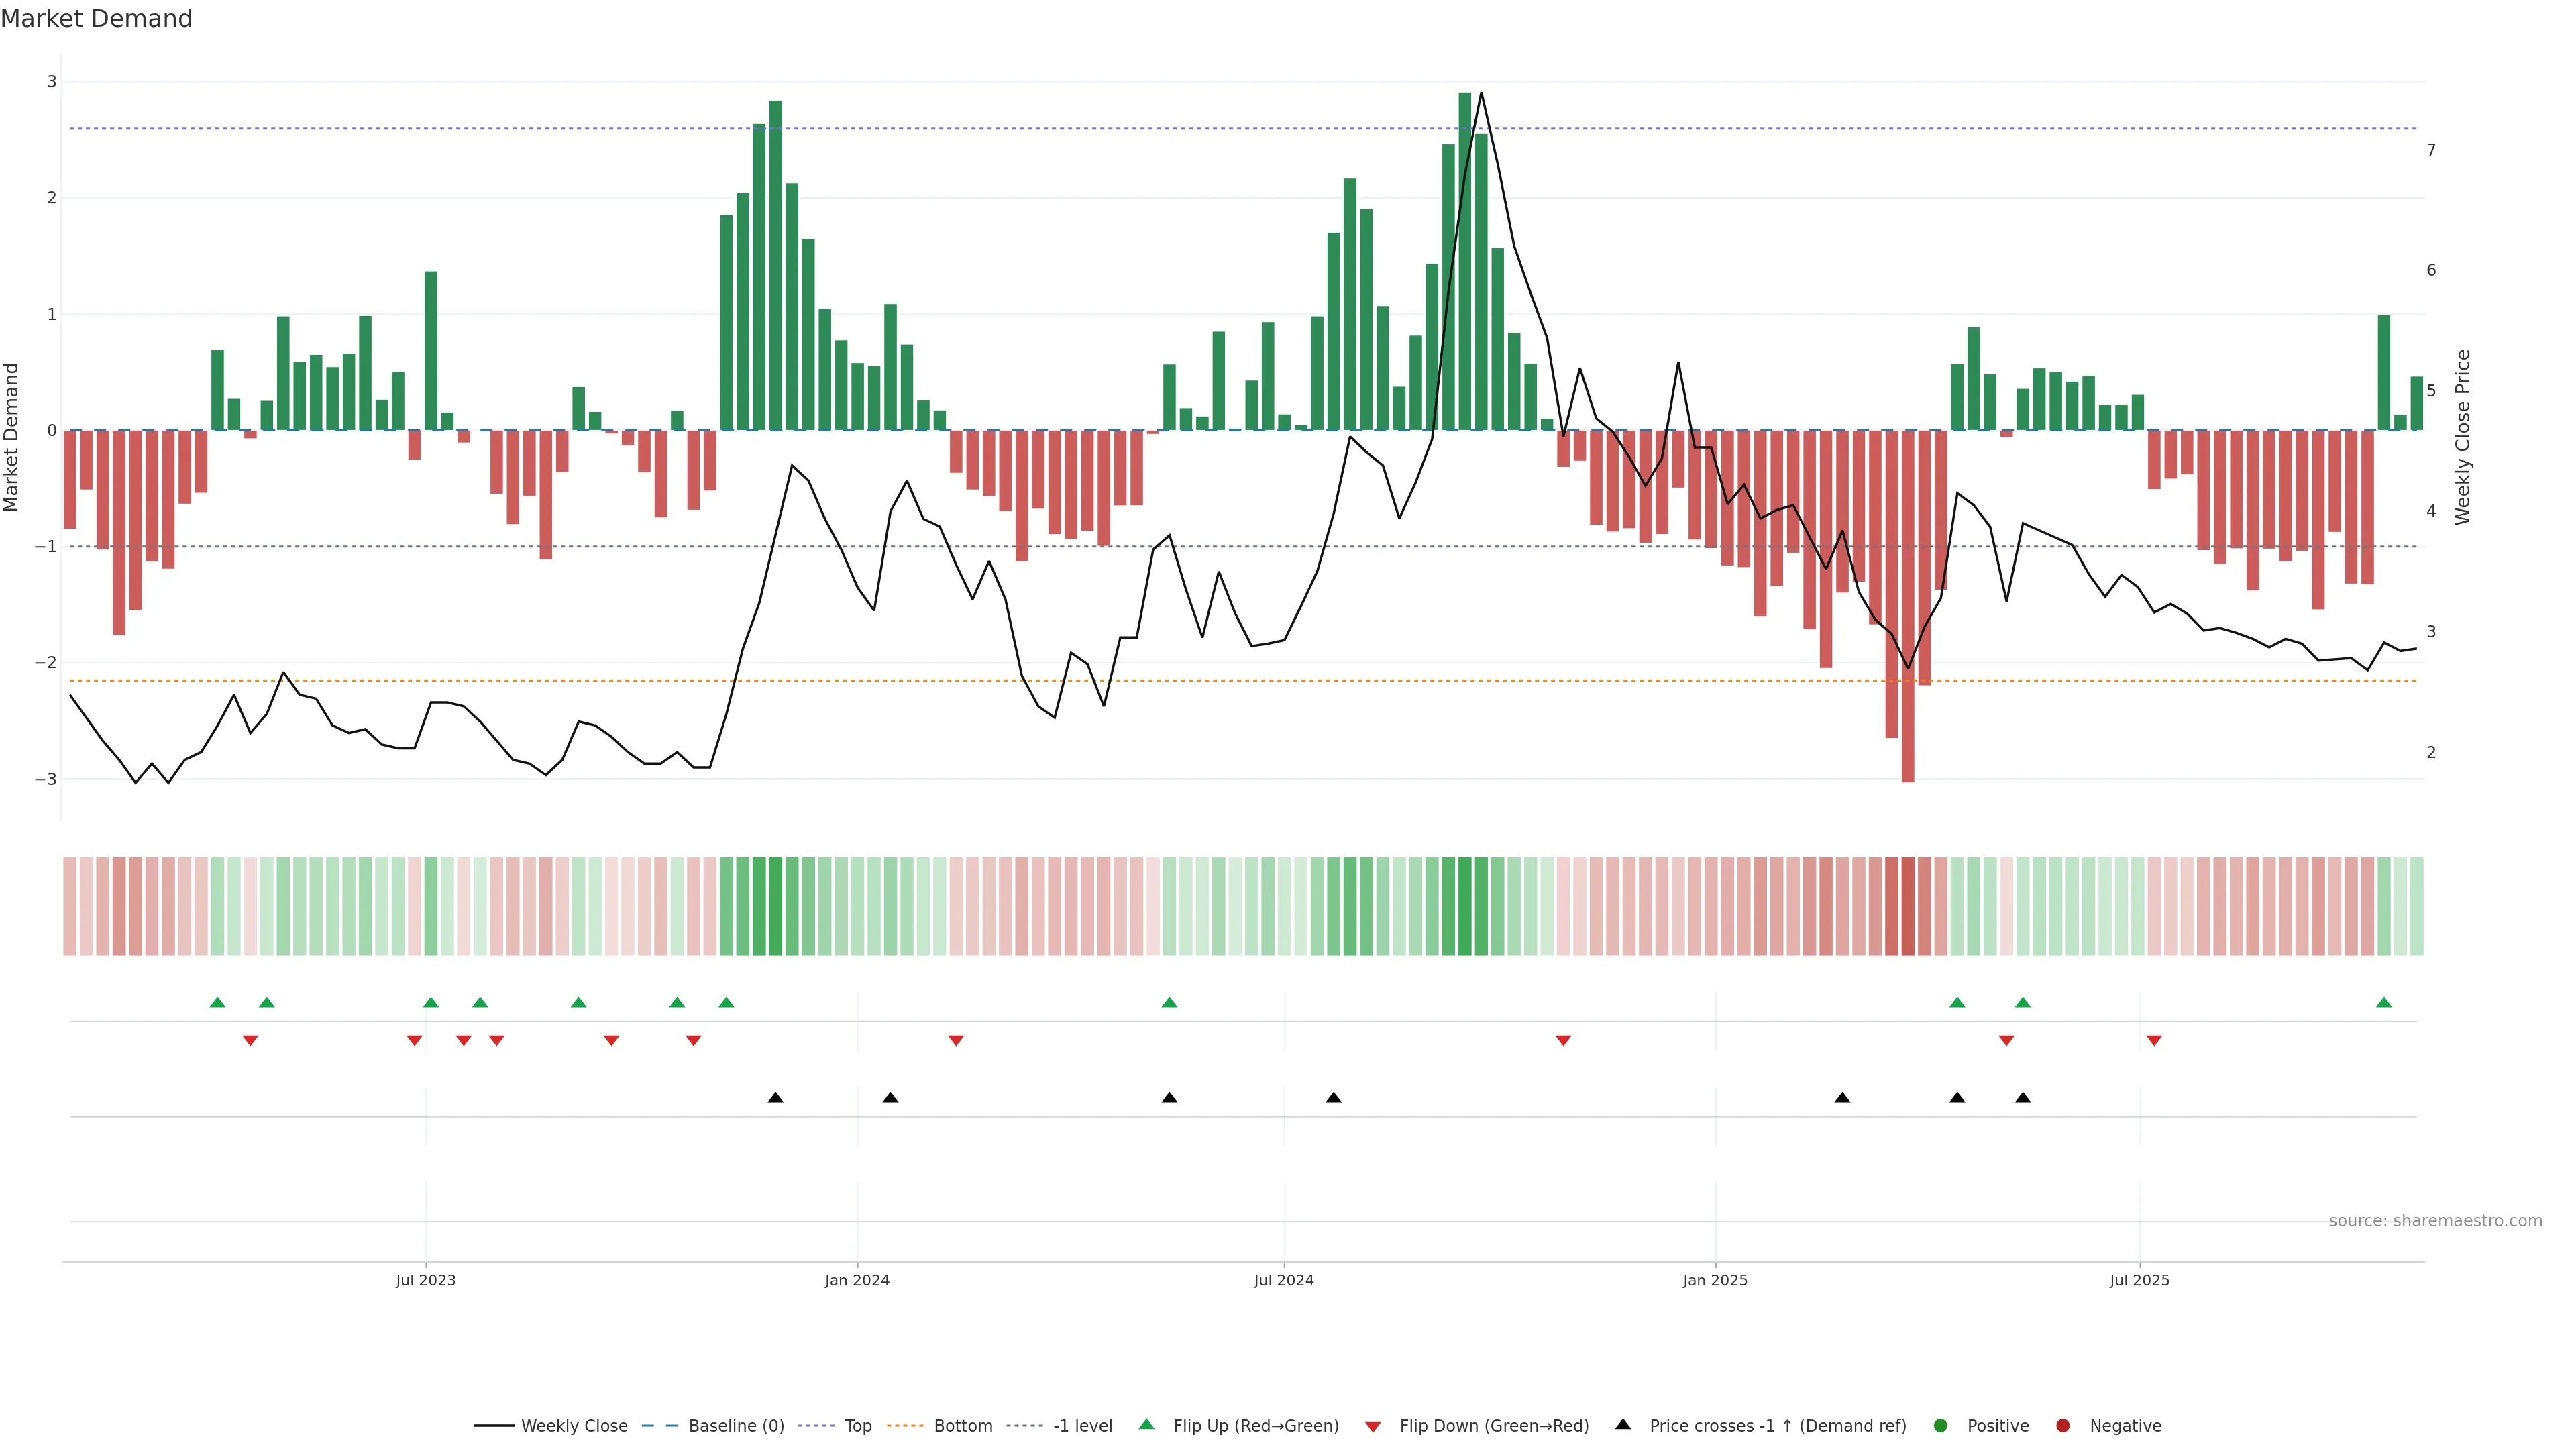The image size is (2576, 1449).
Task: Click the Weekly Close Price axis title
Action: point(2462,437)
